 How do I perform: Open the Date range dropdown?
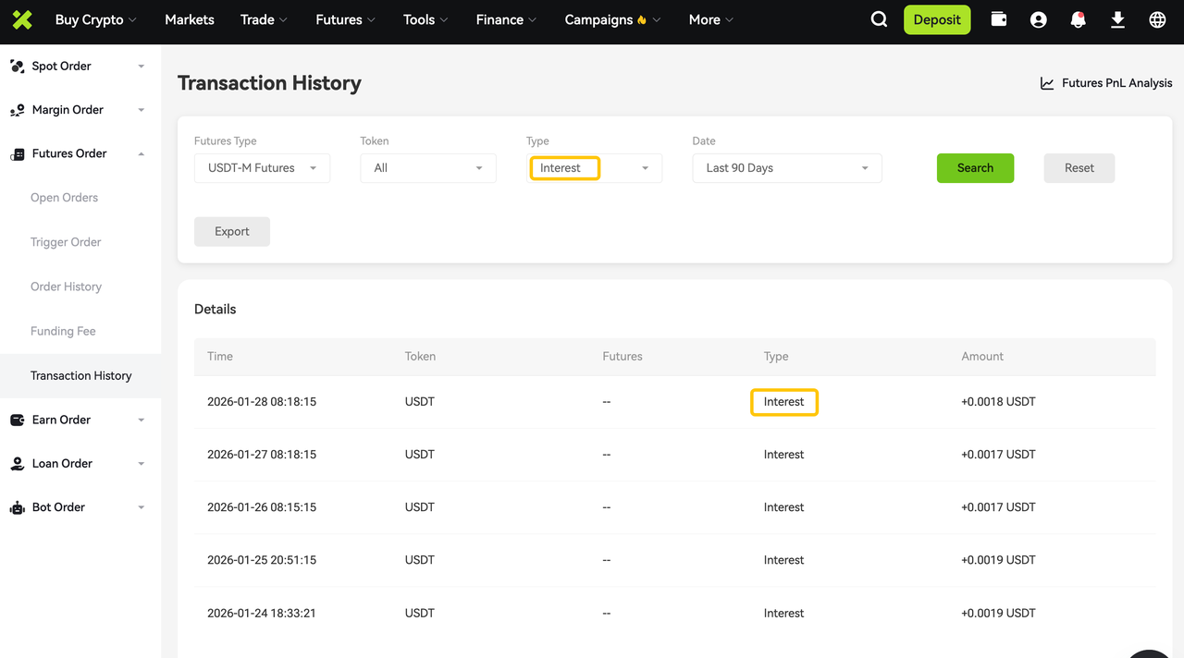[x=786, y=168]
